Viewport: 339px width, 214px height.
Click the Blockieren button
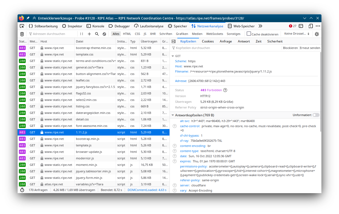point(290,48)
